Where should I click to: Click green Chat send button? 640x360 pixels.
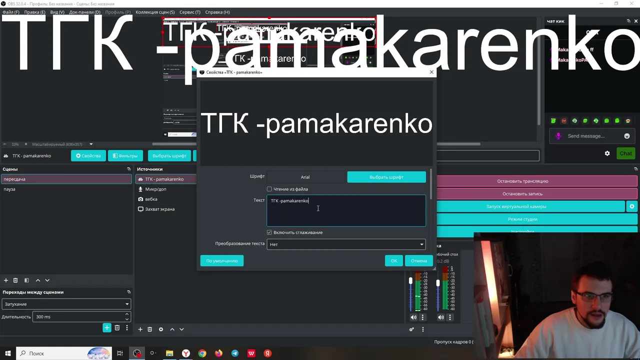[x=626, y=153]
